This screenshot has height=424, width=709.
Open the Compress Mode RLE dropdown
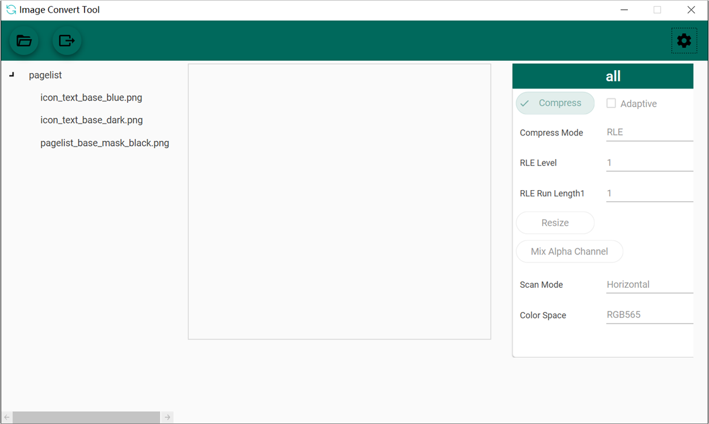pyautogui.click(x=649, y=132)
